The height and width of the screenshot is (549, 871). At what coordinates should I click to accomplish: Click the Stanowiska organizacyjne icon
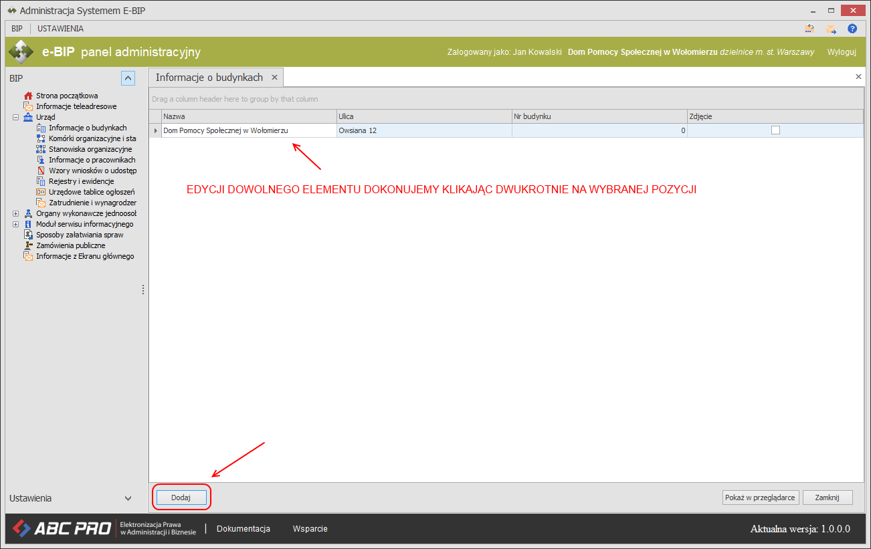41,149
